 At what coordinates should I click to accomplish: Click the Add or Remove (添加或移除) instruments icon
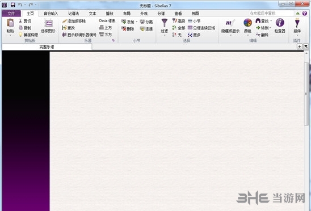[64, 21]
